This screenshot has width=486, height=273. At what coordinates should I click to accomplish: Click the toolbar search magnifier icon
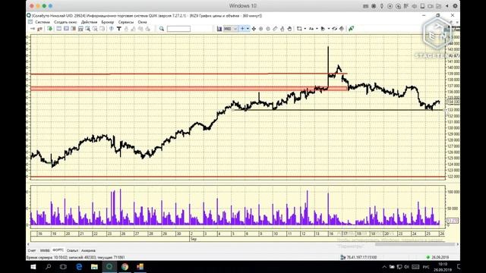(162, 29)
